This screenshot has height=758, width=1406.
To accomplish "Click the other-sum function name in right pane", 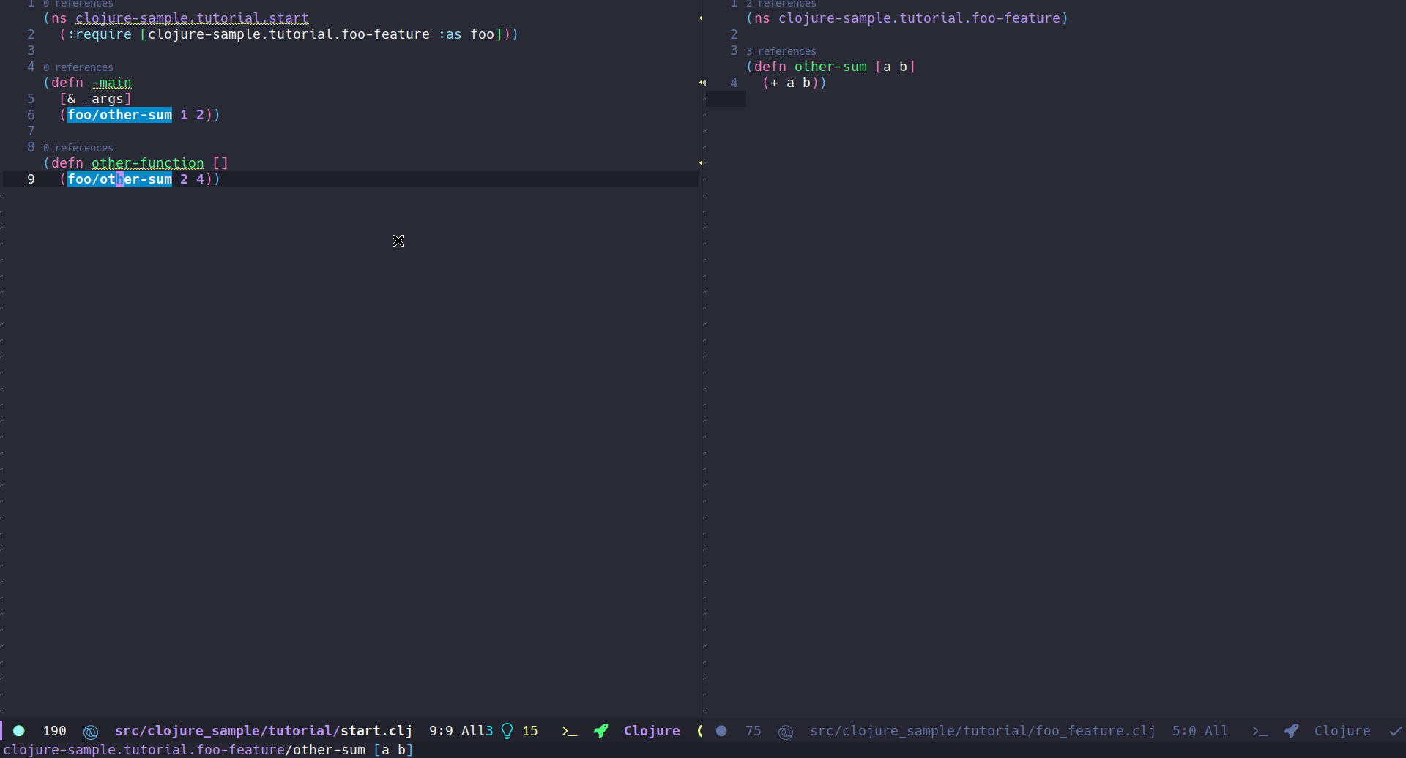I will pyautogui.click(x=830, y=67).
